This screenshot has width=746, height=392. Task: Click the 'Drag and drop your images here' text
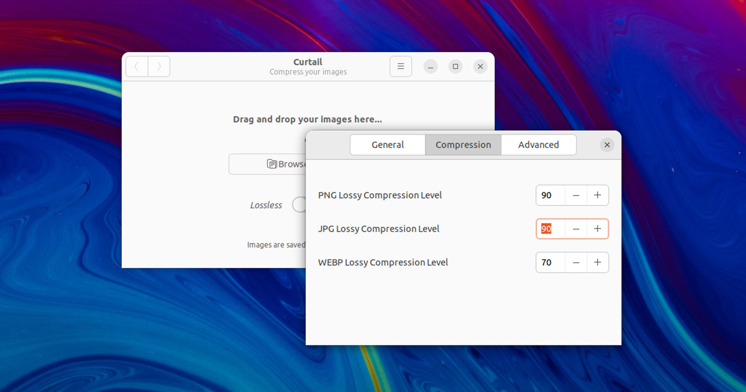click(307, 119)
